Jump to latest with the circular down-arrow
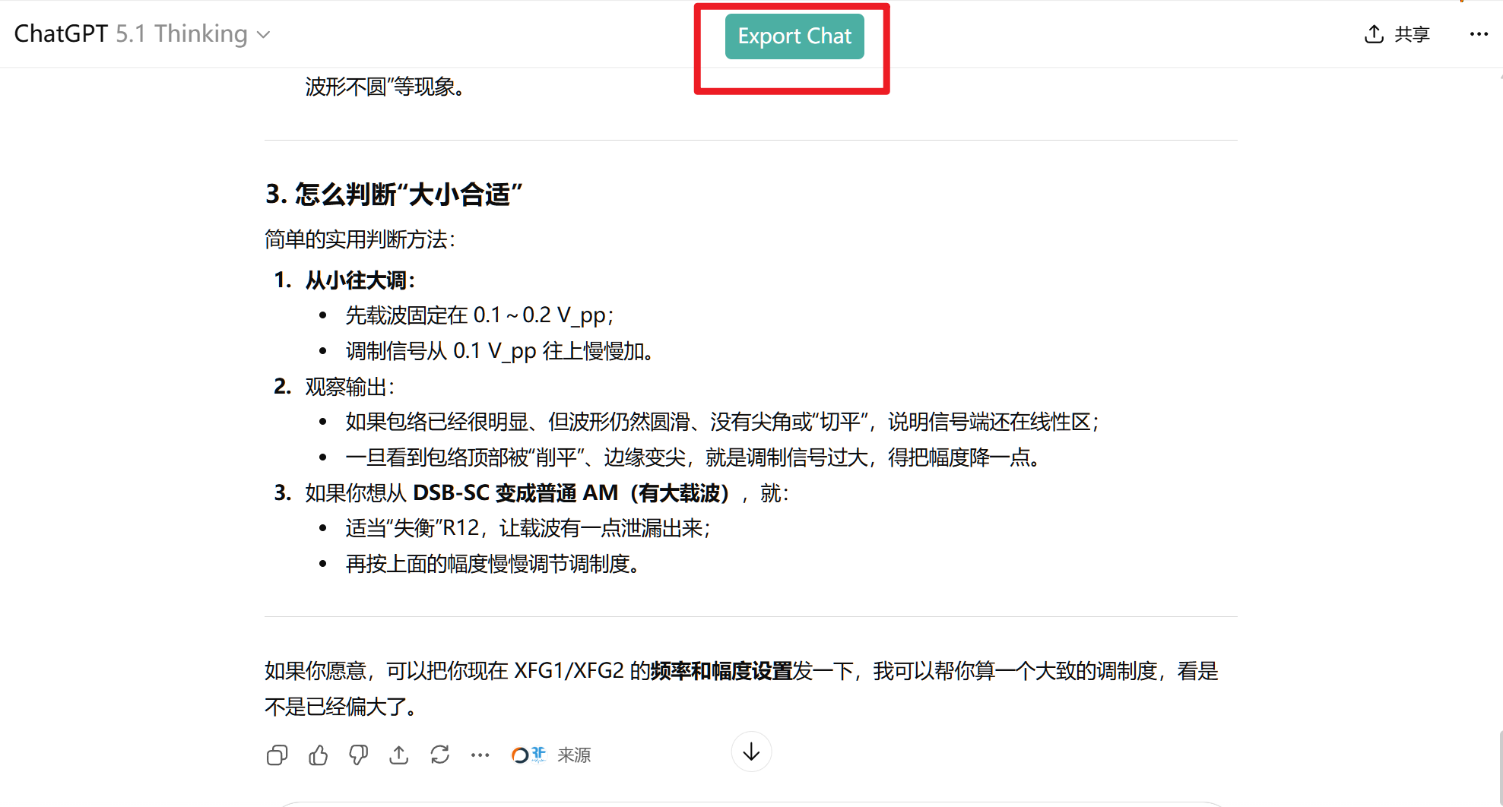 [751, 752]
